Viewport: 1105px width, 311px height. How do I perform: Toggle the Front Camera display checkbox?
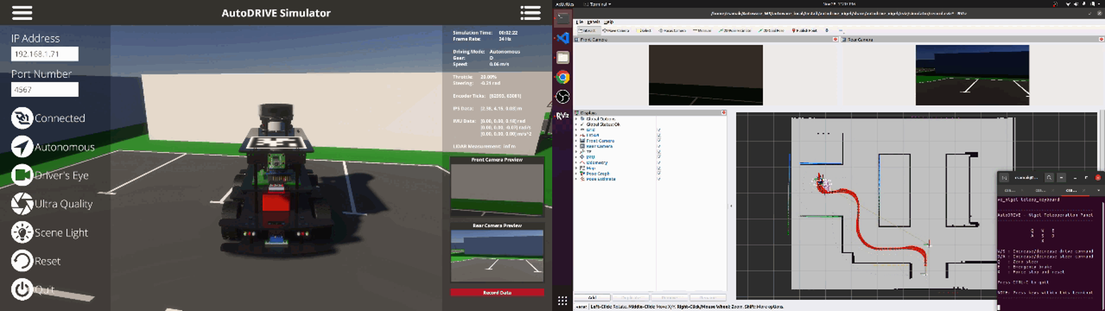[658, 141]
